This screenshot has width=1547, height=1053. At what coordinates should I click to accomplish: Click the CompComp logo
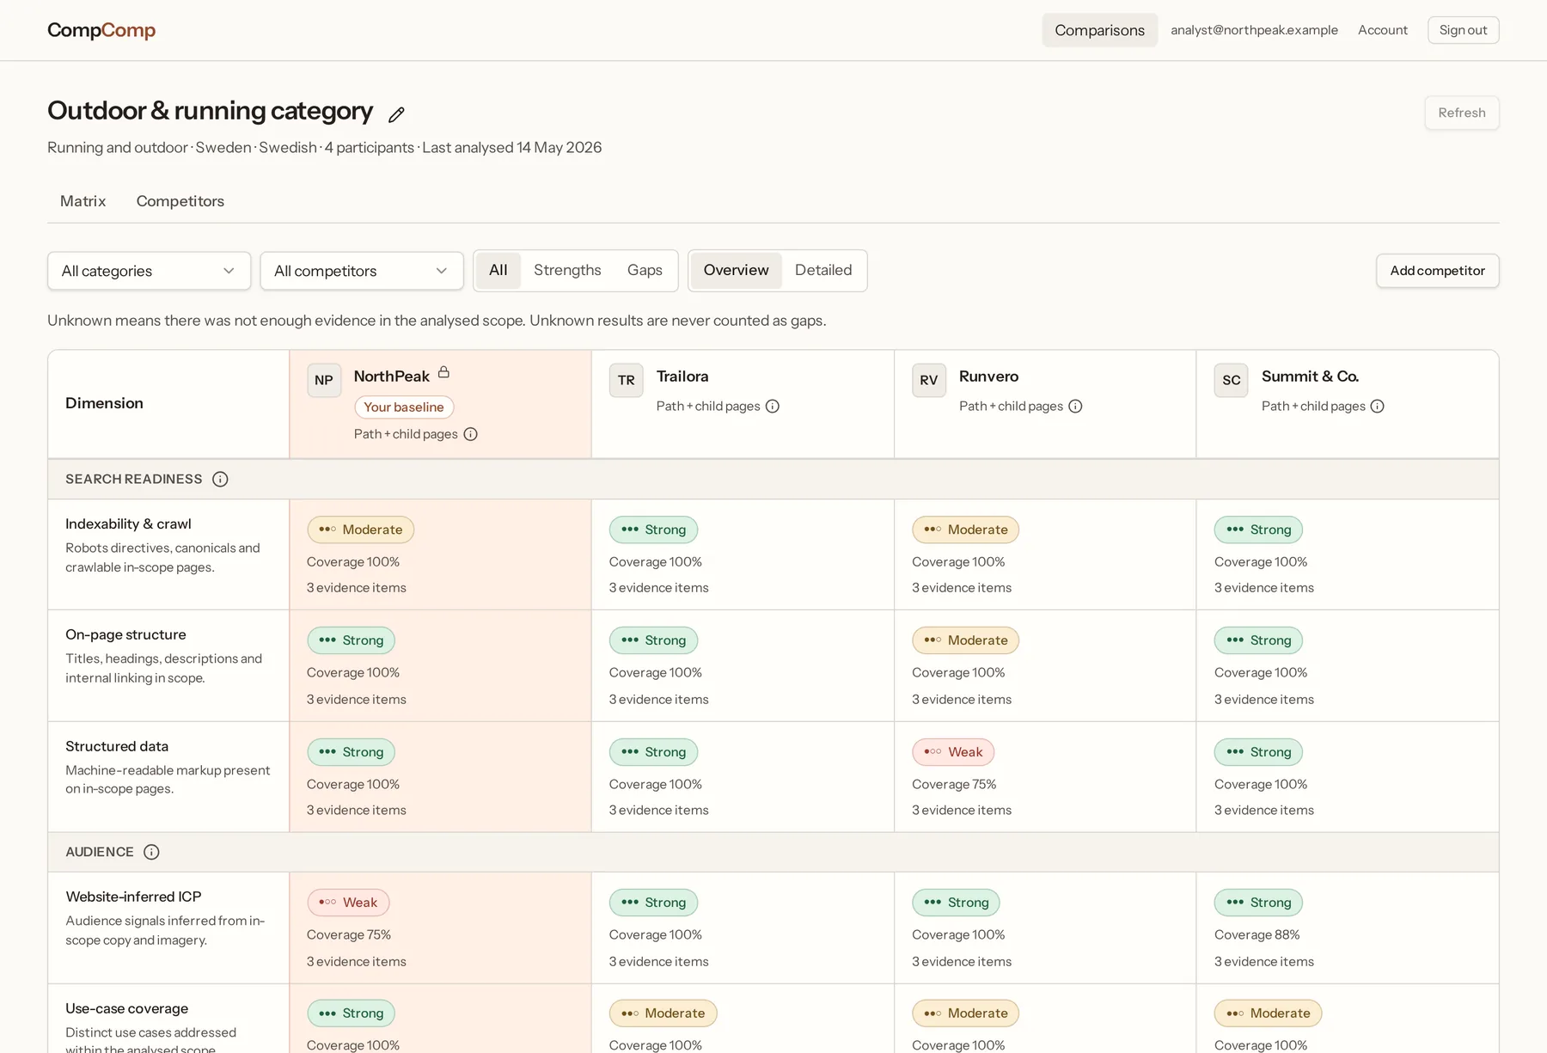point(101,30)
